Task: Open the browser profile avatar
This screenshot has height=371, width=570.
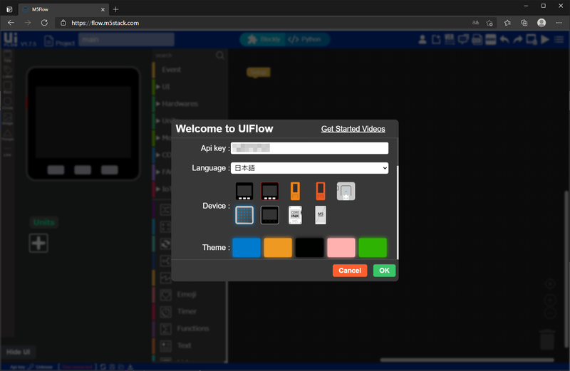Action: coord(541,23)
